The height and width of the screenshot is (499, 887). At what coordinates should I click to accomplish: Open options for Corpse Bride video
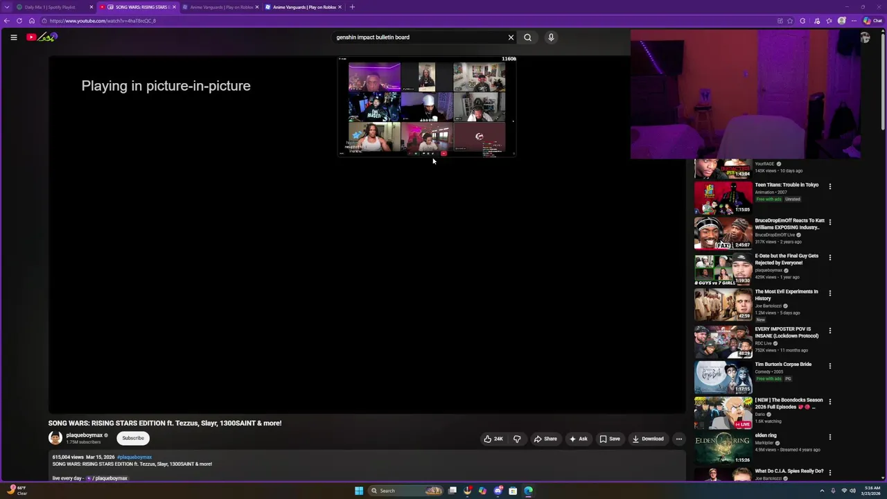click(829, 366)
